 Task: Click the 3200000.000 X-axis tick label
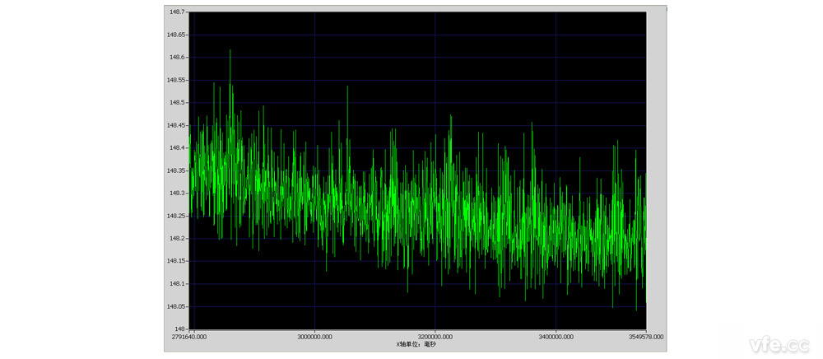pos(435,336)
